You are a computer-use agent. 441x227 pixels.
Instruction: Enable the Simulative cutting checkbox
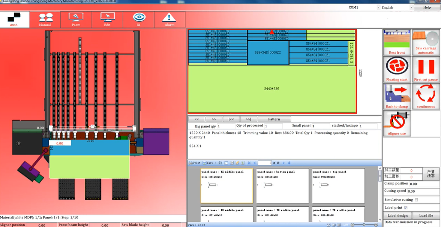(416, 200)
